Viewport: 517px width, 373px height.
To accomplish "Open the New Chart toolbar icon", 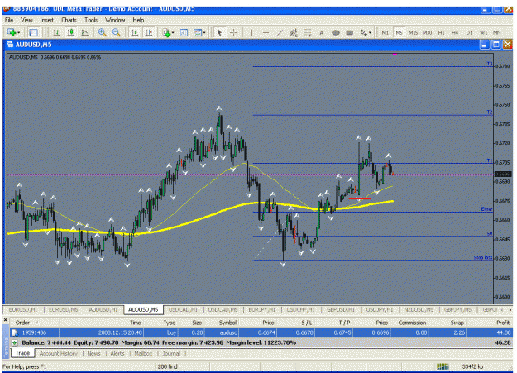I will click(12, 32).
